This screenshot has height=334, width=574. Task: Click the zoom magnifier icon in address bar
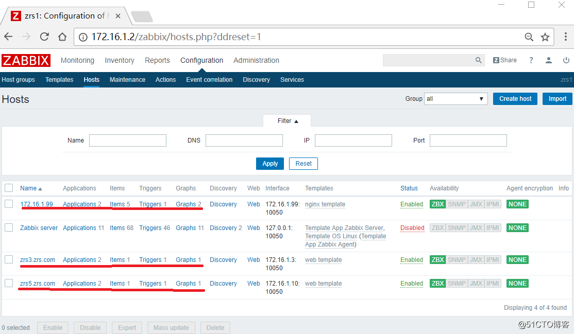529,37
